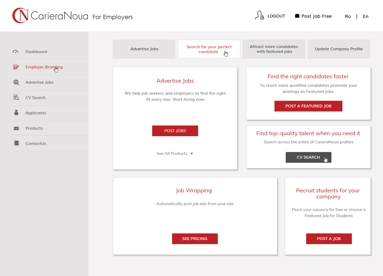Switch to the Advertise Jobs tab
The height and width of the screenshot is (276, 383).
pyautogui.click(x=144, y=49)
